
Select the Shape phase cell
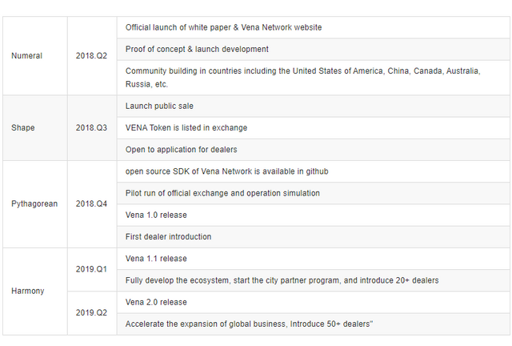[23, 127]
